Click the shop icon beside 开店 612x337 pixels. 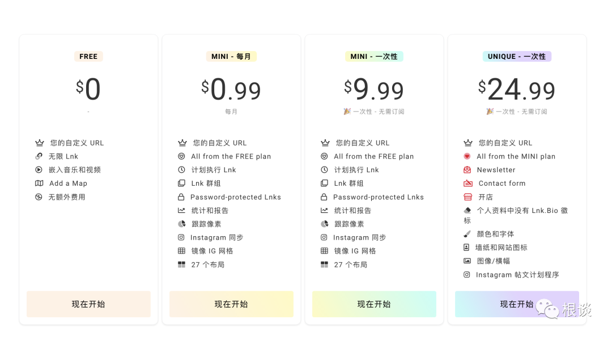pos(467,197)
